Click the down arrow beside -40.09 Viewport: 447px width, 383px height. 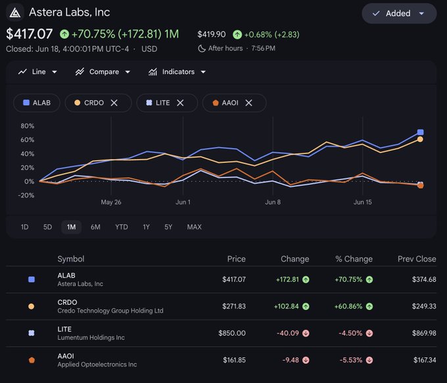pos(306,334)
